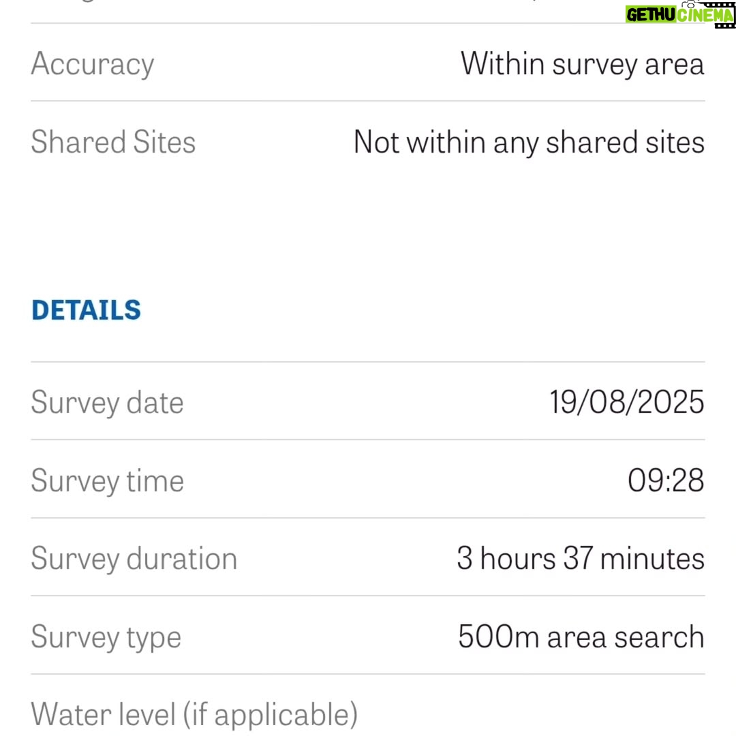
Task: Tap the 19/08/2025 date value
Action: 627,402
